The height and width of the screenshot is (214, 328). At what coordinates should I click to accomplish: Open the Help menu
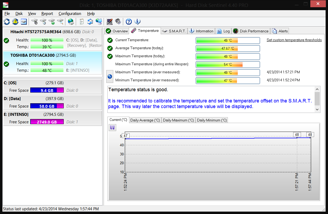pos(91,14)
